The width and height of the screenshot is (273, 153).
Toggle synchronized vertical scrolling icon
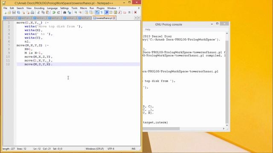[86, 12]
